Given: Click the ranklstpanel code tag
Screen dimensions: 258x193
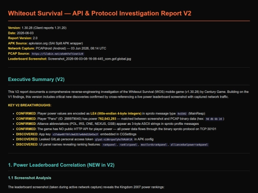Looking at the screenshot, I should click(x=128, y=145).
